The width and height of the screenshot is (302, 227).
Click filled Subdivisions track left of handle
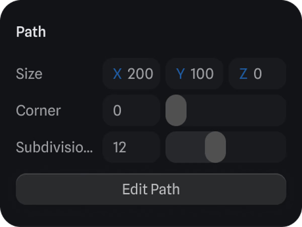pyautogui.click(x=185, y=147)
